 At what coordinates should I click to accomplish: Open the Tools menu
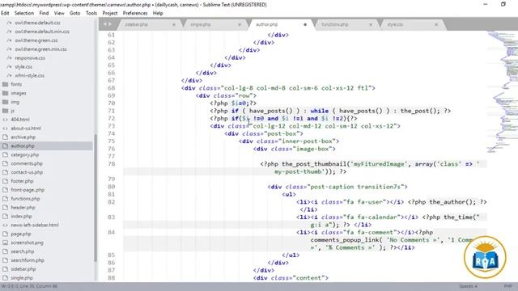pyautogui.click(x=91, y=13)
